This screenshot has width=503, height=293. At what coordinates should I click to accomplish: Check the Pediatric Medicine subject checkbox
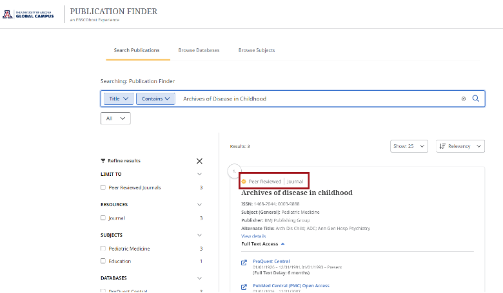[x=103, y=249]
